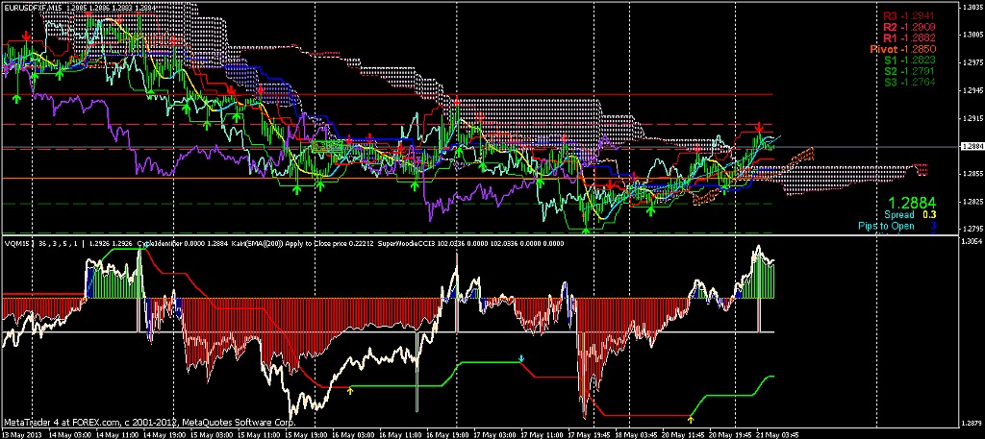
Task: Click the 1.2975 price axis label
Action: [972, 62]
